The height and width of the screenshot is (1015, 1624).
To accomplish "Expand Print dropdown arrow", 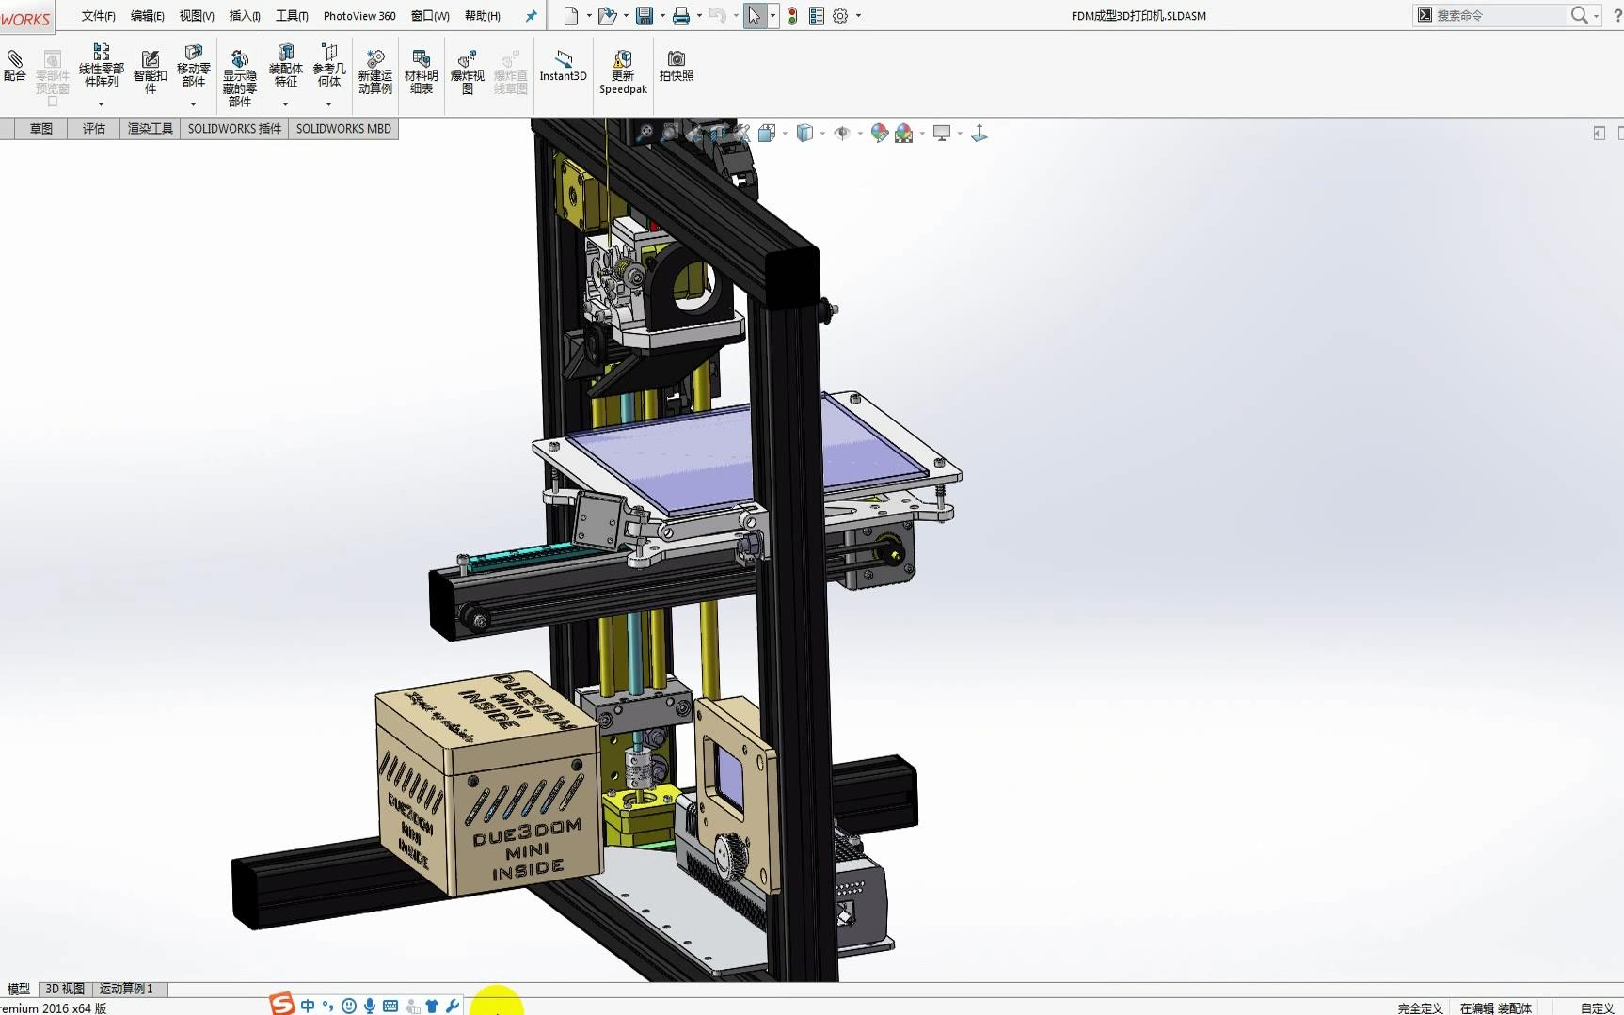I will coord(699,16).
